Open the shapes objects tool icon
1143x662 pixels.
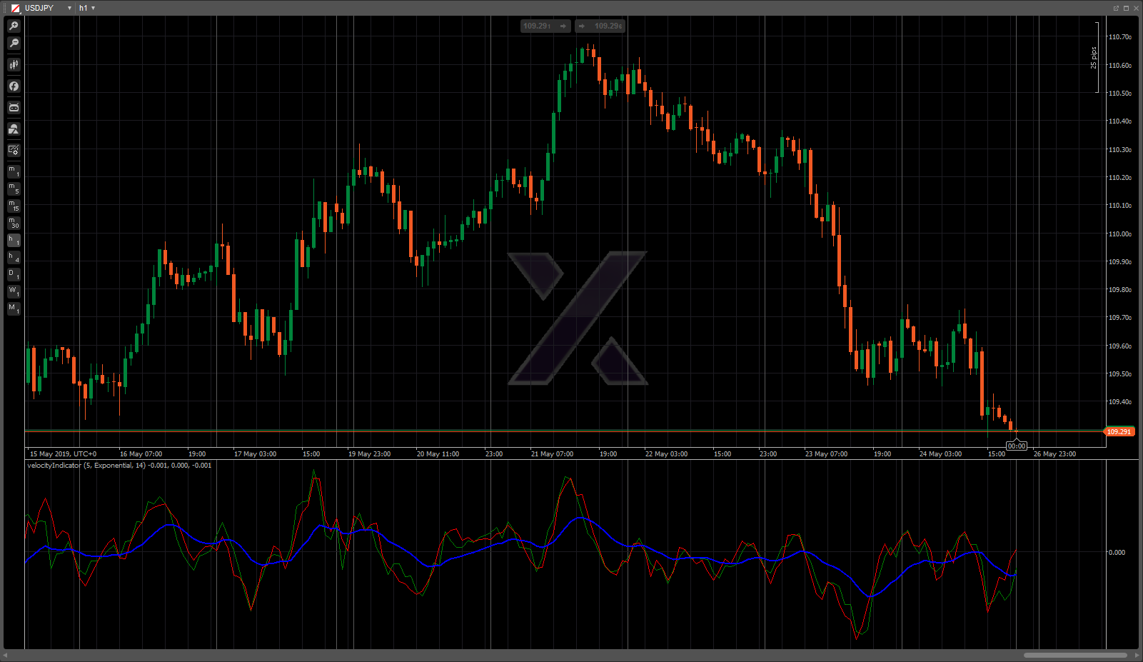point(14,129)
